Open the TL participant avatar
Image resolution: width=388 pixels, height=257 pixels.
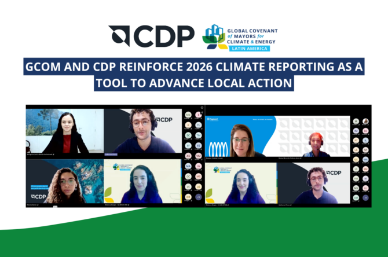[x=198, y=125]
